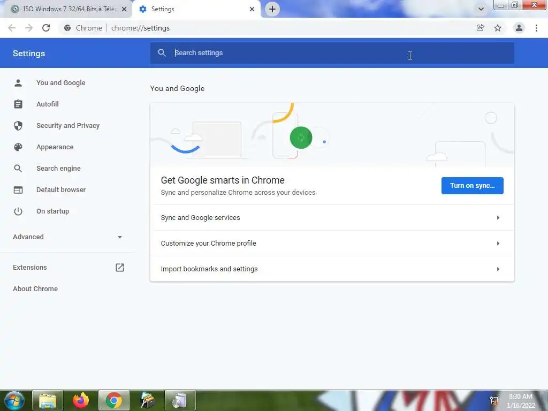Click the chrome://settings address bar
Viewport: 548px width, 411px height.
pyautogui.click(x=141, y=28)
